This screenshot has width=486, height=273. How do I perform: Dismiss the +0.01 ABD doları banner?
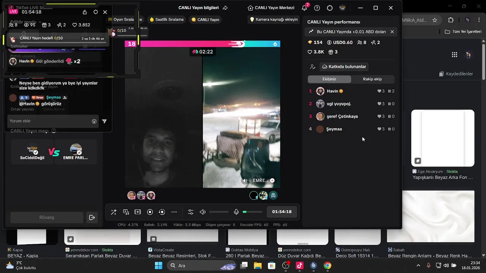[x=392, y=32]
